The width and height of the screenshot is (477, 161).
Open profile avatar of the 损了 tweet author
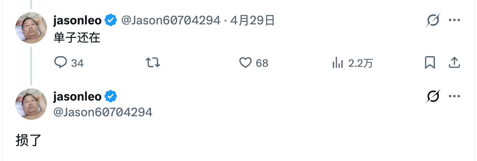point(31,104)
